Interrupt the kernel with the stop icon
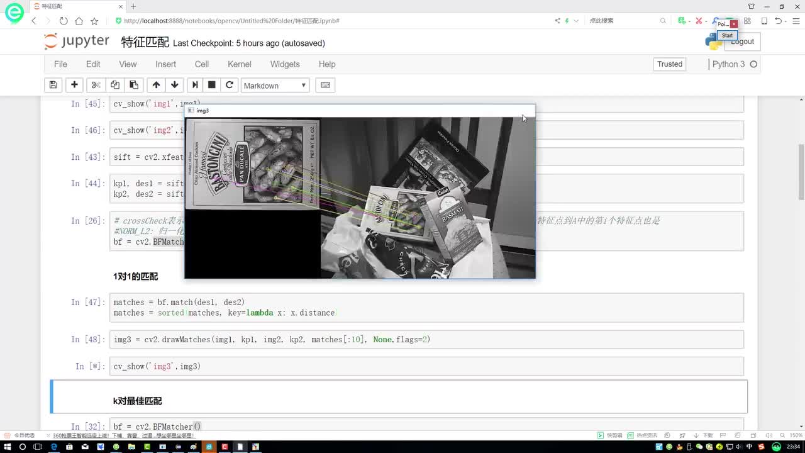This screenshot has width=805, height=453. point(212,85)
